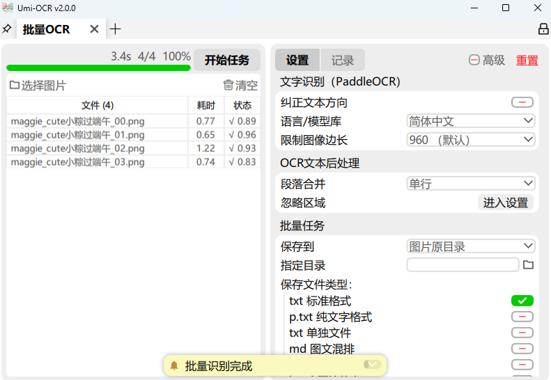
Task: Clear the file list with 清空
Action: point(240,86)
